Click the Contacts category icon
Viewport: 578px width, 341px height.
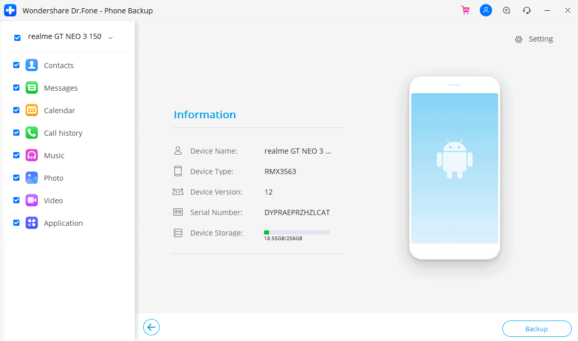tap(32, 65)
